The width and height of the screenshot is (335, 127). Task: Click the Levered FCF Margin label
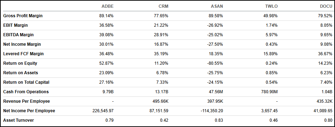tap(24, 54)
